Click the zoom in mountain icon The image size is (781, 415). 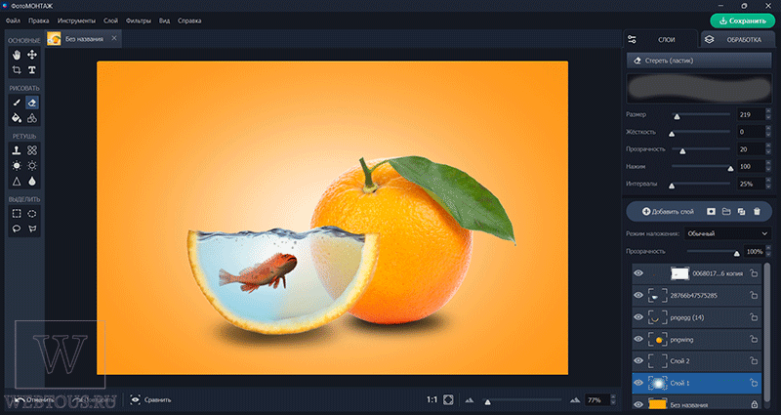coord(575,400)
